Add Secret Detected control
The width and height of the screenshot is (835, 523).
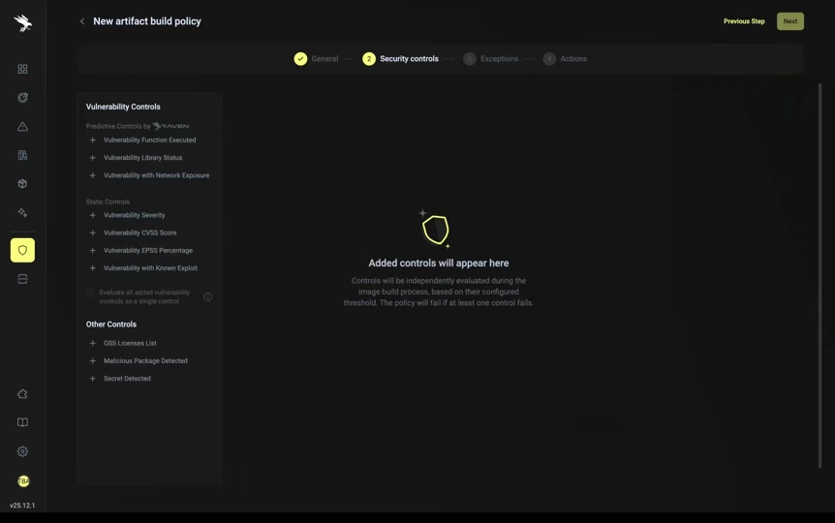[93, 378]
